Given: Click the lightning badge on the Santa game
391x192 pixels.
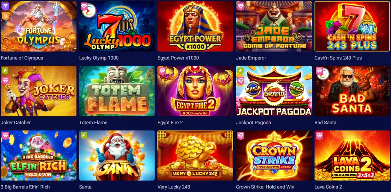Looking at the screenshot, I should [x=84, y=135].
